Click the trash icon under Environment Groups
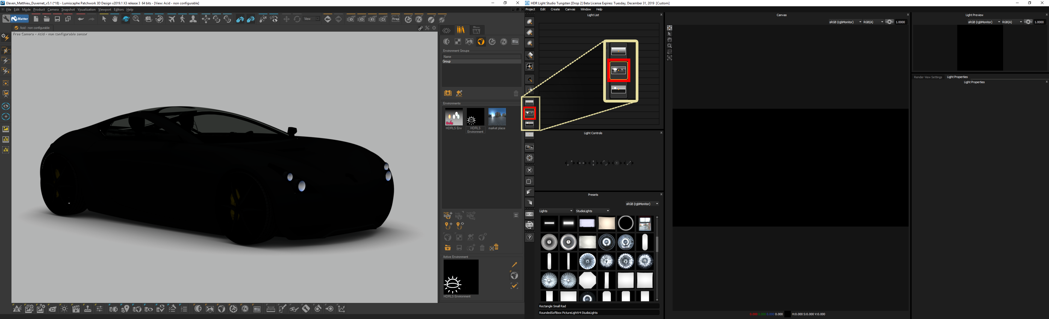 (516, 93)
